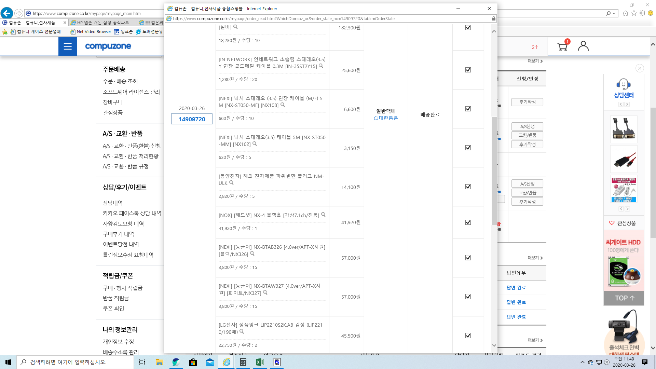Open the shopping cart icon

(562, 46)
